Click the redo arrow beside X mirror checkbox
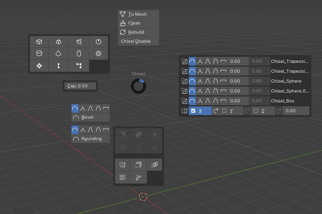This screenshot has height=214, width=322. [215, 111]
